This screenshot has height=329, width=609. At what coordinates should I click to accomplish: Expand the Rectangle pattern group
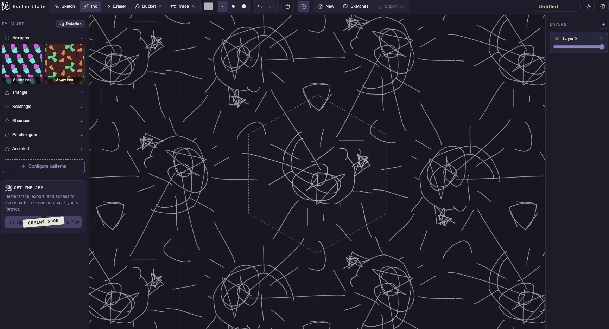coord(44,107)
